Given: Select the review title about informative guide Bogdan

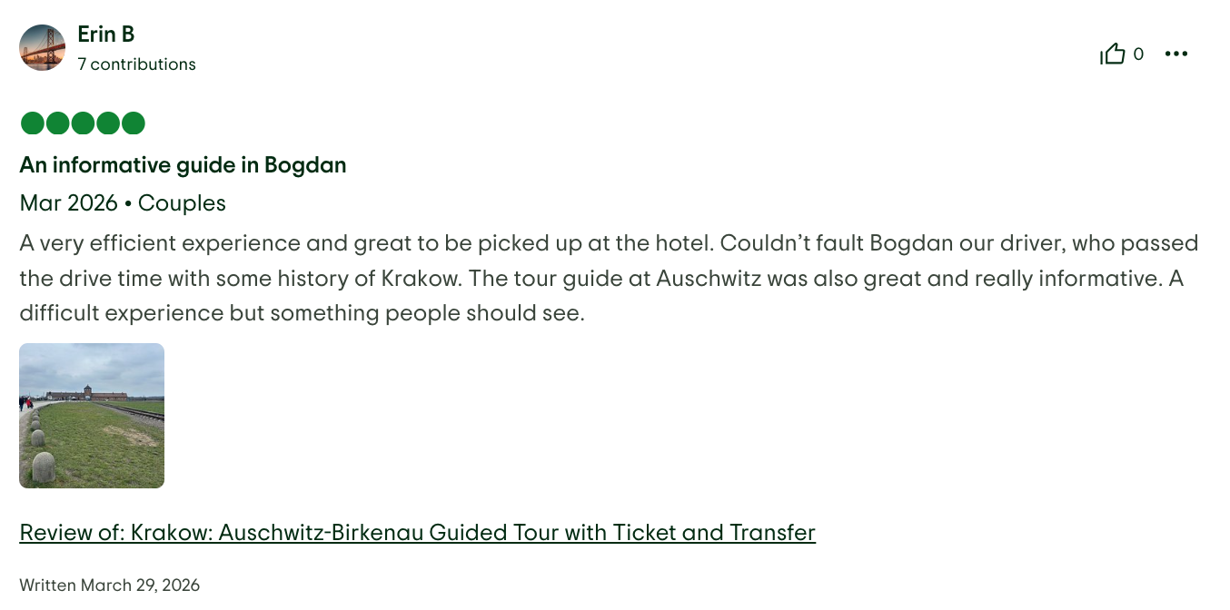Looking at the screenshot, I should (183, 165).
